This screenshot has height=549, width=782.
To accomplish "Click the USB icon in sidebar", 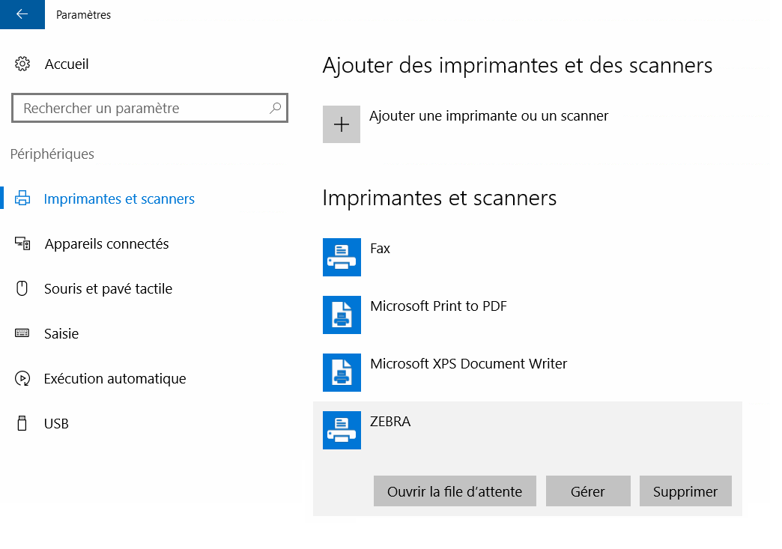I will point(22,424).
